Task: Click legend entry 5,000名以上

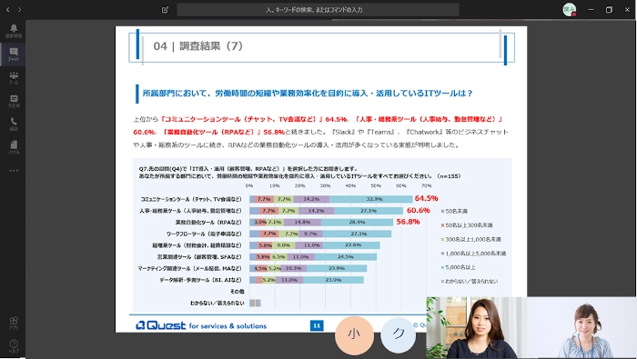Action: pyautogui.click(x=459, y=267)
